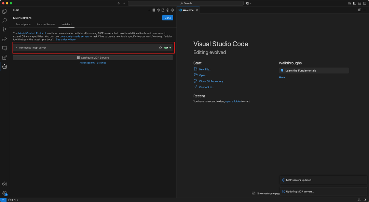Click Open... on Welcome page
This screenshot has width=369, height=202.
[x=203, y=75]
